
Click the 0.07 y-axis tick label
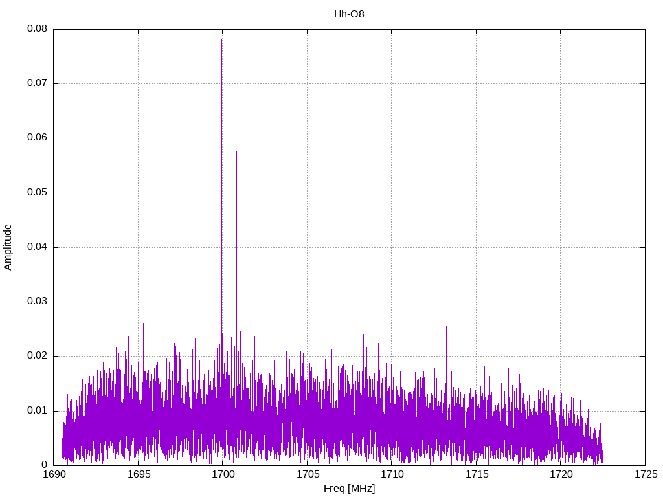37,83
